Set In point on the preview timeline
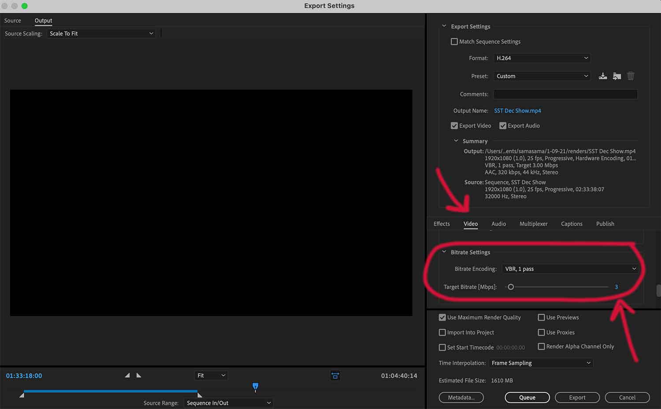The width and height of the screenshot is (661, 409). click(127, 375)
